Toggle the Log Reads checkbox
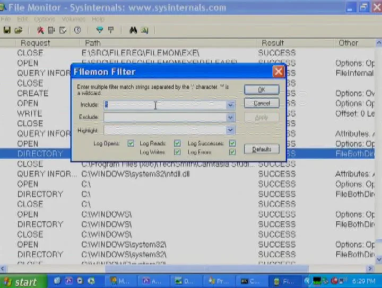Image resolution: width=382 pixels, height=288 pixels. 177,143
